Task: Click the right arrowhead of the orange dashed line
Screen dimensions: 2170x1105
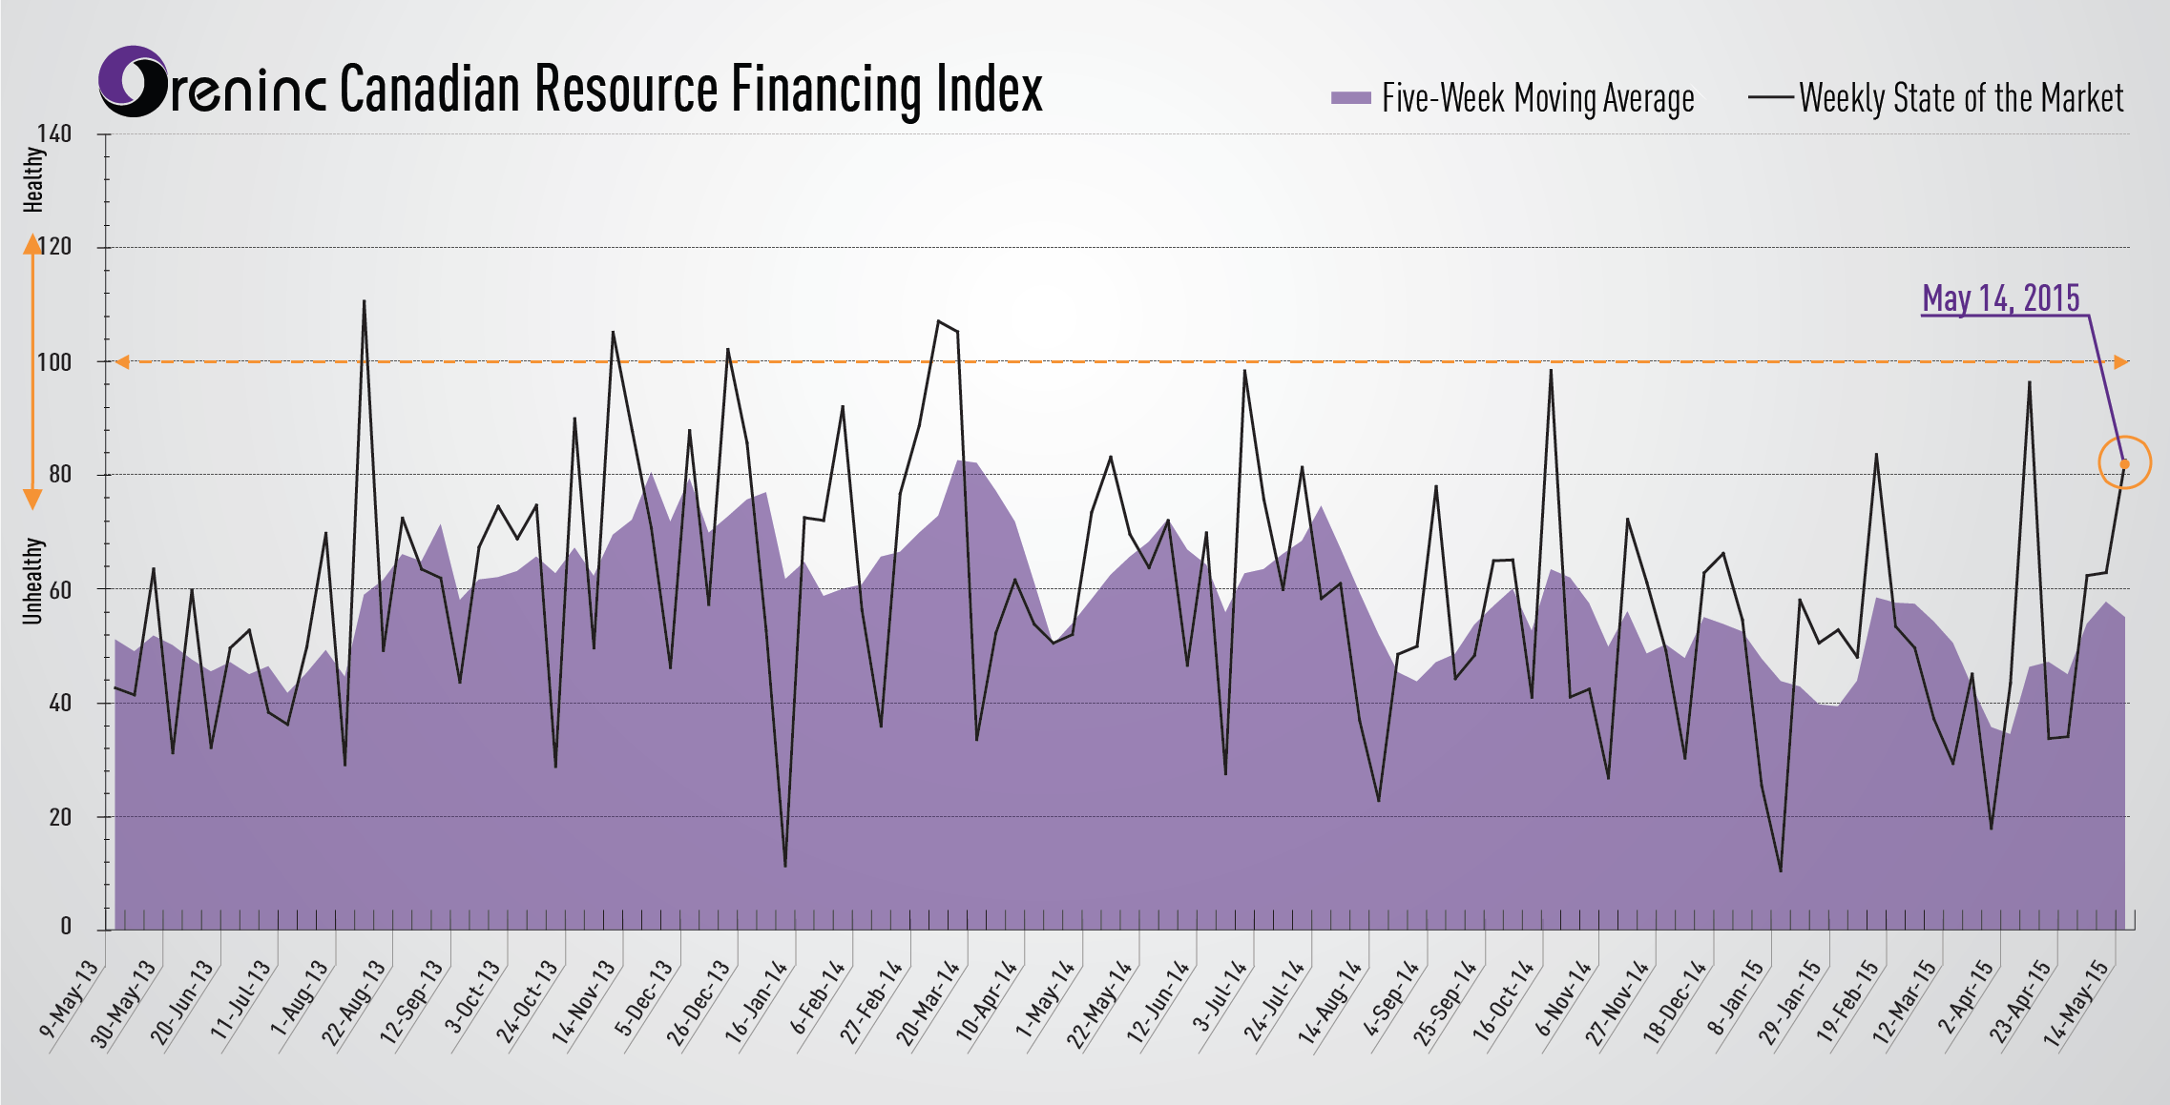Action: 2120,361
